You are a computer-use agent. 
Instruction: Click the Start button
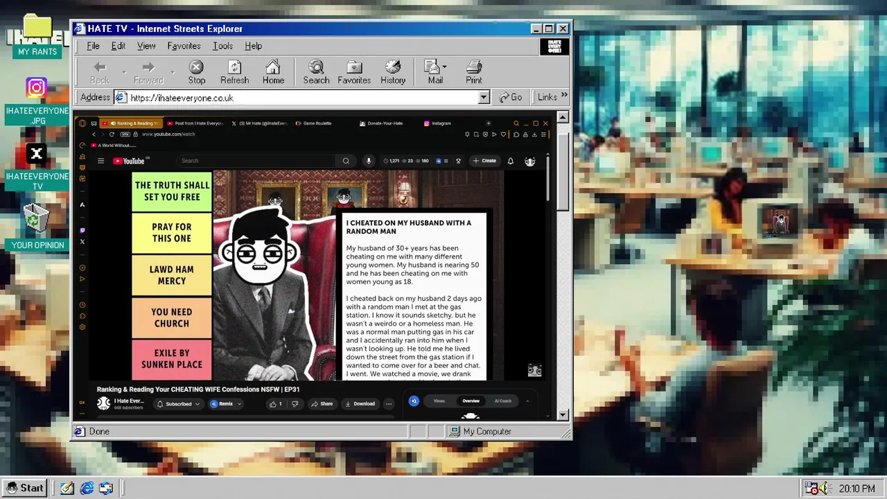click(x=25, y=488)
